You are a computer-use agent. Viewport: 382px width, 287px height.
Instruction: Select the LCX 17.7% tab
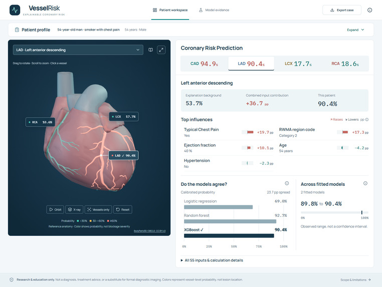[x=298, y=64]
